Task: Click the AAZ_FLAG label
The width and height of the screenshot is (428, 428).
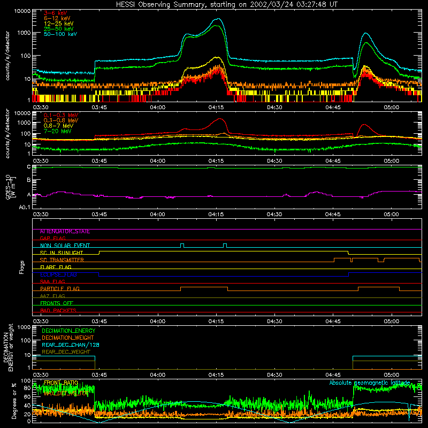Action: point(52,296)
